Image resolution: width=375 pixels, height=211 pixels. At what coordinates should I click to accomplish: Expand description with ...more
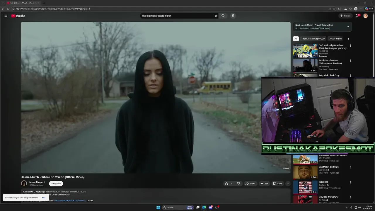pyautogui.click(x=90, y=200)
